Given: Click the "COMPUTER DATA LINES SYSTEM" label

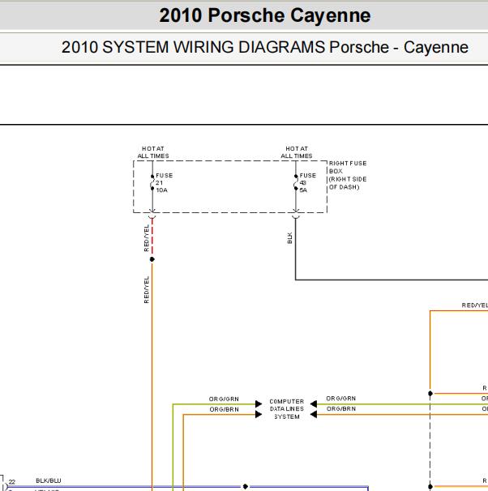Looking at the screenshot, I should point(287,409).
